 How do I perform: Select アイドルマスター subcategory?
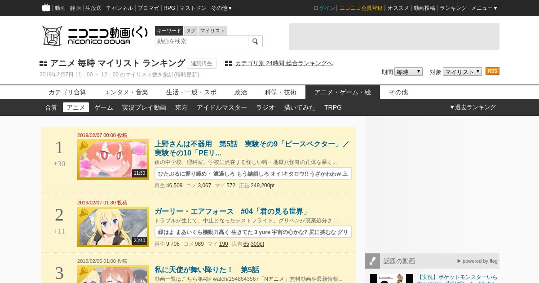pyautogui.click(x=222, y=107)
